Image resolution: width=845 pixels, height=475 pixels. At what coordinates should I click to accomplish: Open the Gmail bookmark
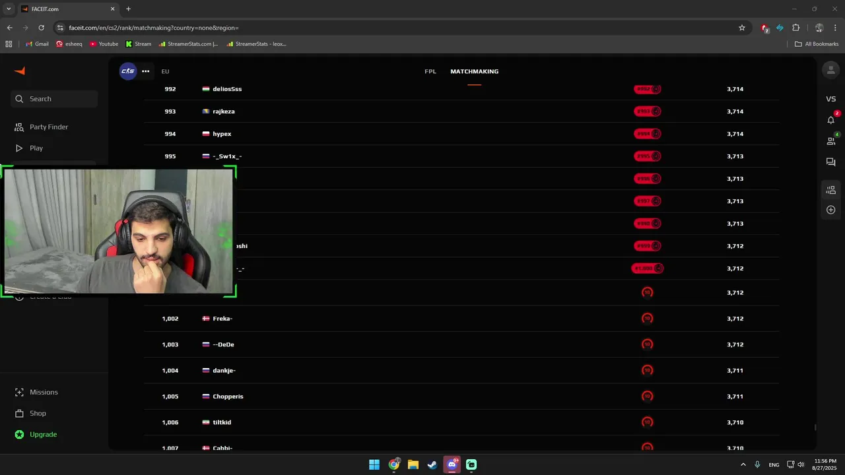tap(37, 44)
